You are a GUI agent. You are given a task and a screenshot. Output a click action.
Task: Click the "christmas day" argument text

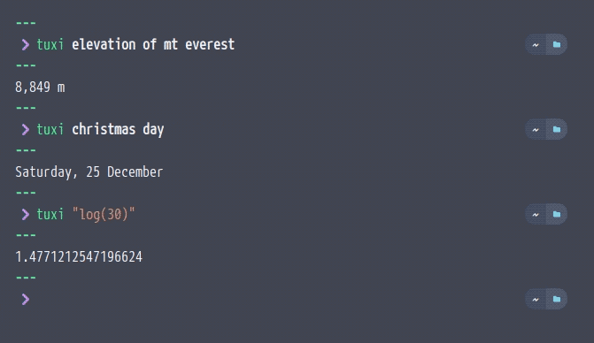tap(118, 130)
